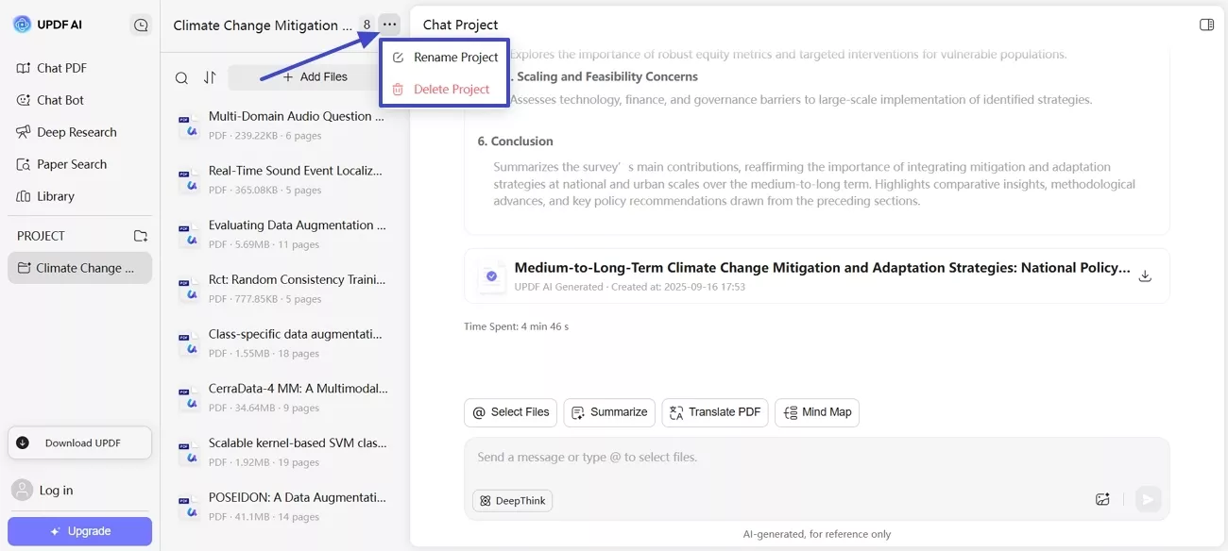
Task: Click Translate PDF button
Action: 715,412
